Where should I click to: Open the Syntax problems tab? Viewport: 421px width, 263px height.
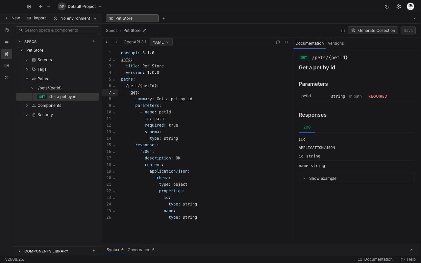115,250
